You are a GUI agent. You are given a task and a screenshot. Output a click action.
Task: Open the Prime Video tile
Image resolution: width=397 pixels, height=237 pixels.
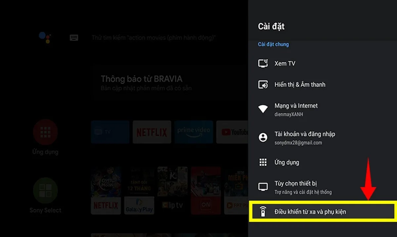(x=194, y=132)
